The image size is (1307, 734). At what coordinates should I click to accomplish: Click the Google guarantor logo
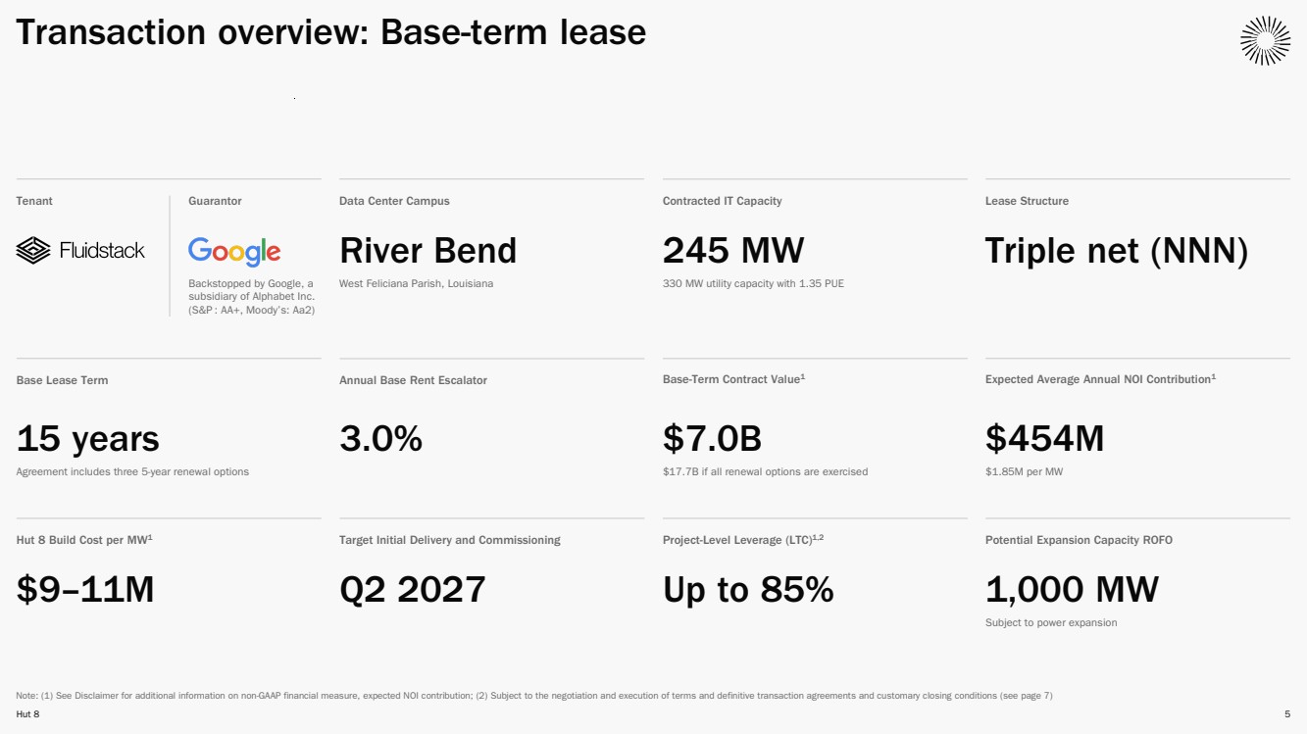coord(234,251)
